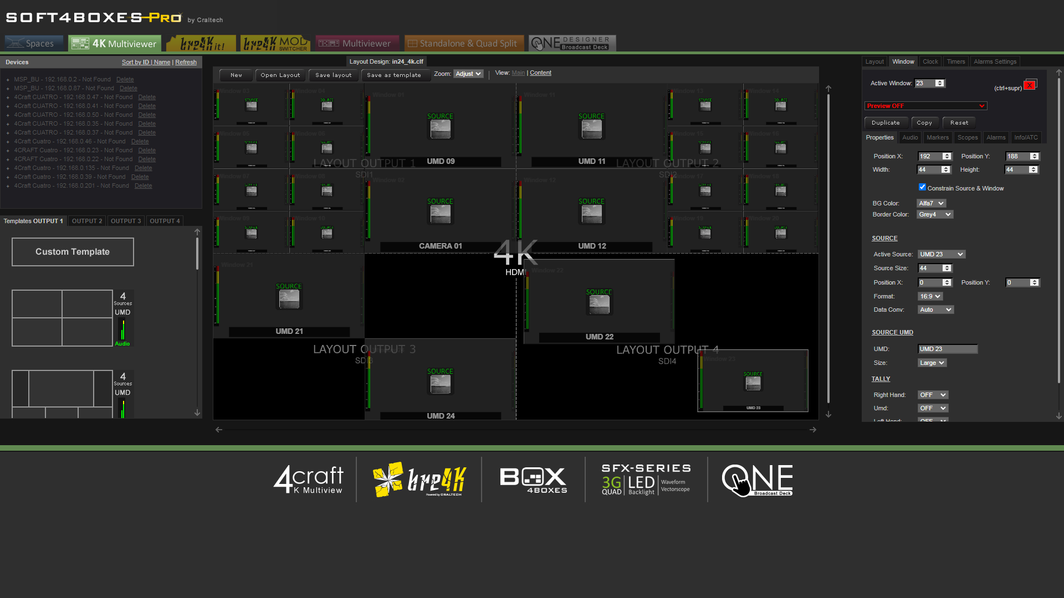
Task: Click the New layout button
Action: 236,74
